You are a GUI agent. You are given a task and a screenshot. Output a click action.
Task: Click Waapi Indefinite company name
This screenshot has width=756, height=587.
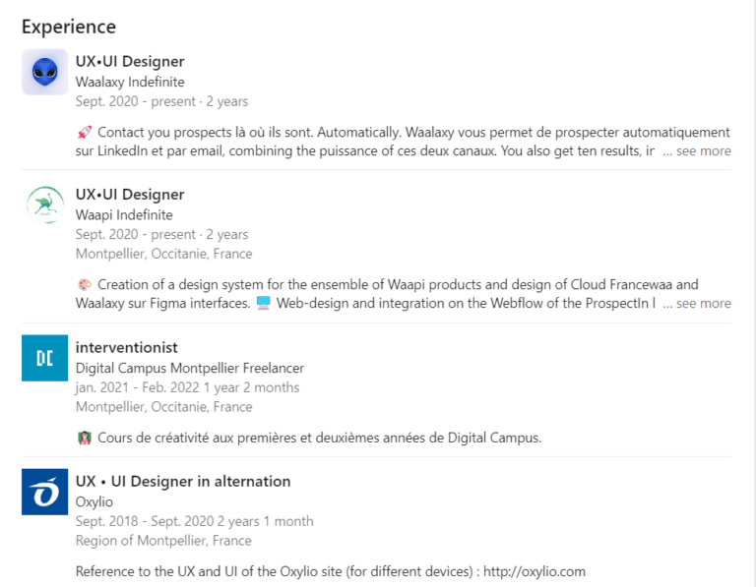pos(124,214)
